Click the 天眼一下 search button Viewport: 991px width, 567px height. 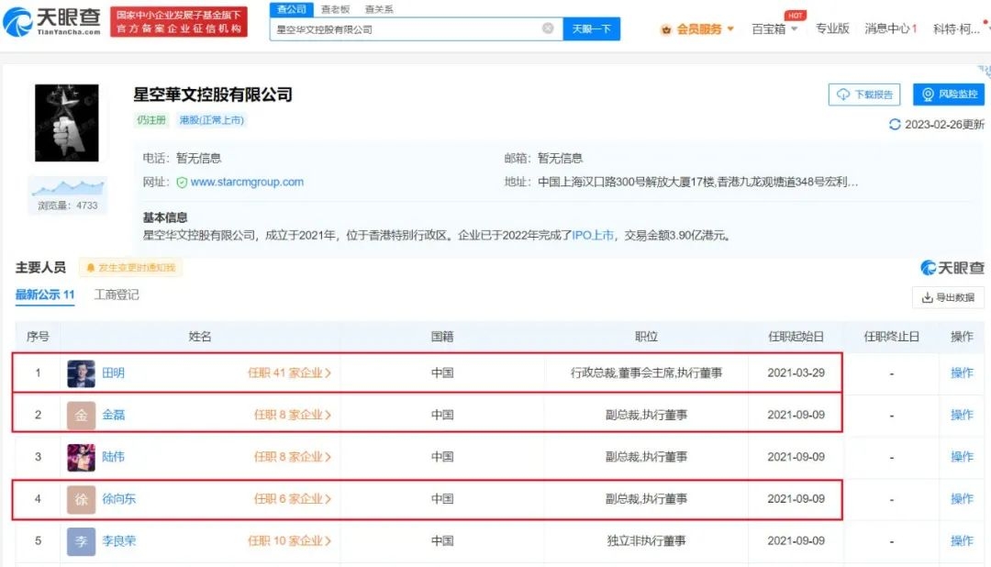click(592, 29)
